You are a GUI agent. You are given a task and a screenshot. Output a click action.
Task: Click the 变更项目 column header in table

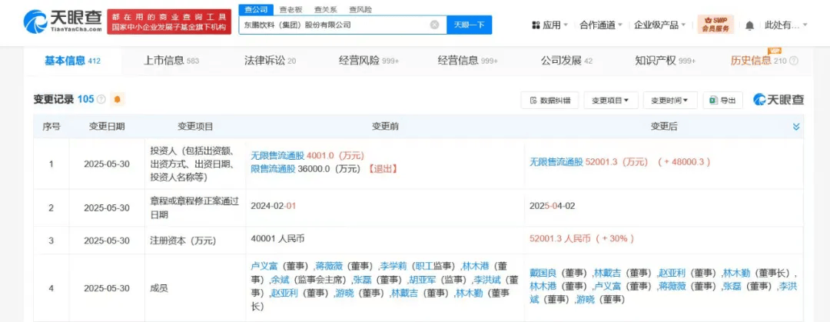[x=195, y=127]
